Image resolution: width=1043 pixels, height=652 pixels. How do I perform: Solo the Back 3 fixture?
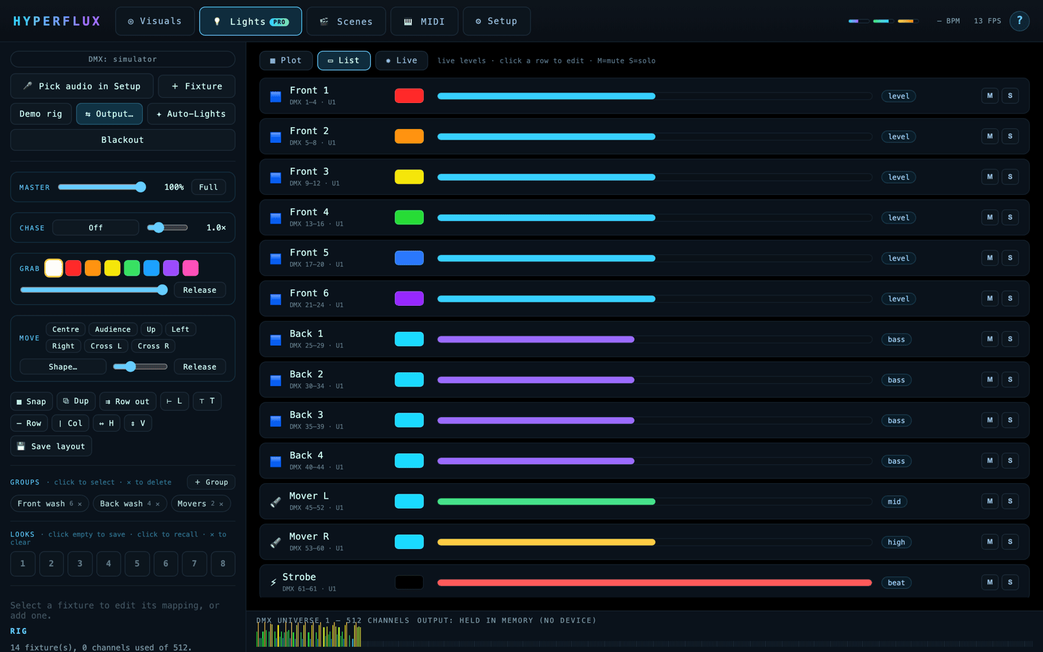click(1010, 420)
